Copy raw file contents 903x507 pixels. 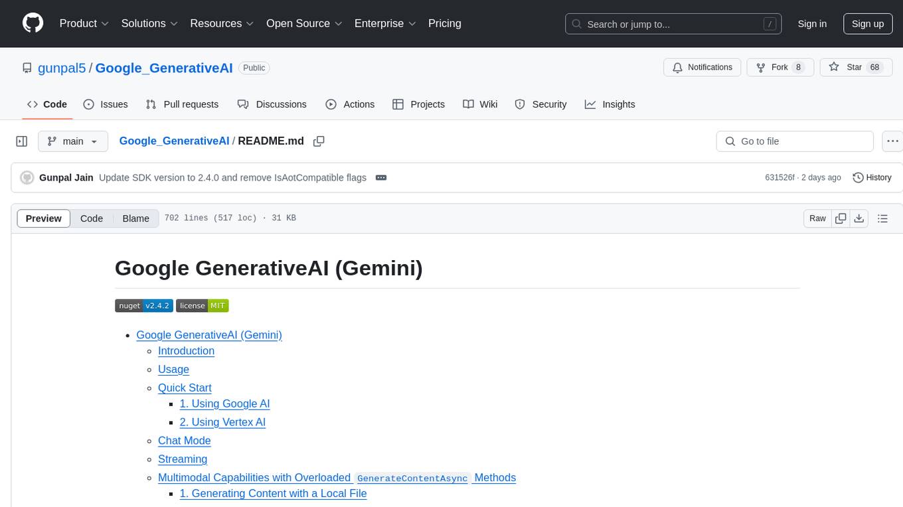[841, 218]
